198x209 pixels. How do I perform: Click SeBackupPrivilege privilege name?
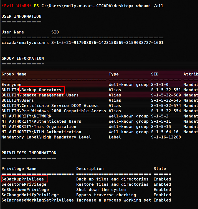(x=23, y=179)
